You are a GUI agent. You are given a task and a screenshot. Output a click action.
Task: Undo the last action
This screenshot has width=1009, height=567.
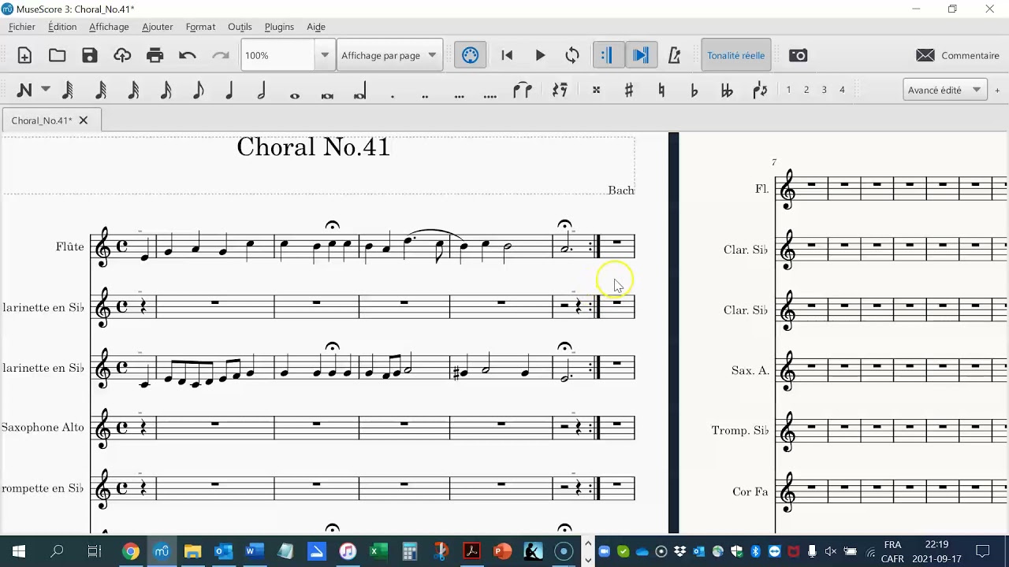187,55
